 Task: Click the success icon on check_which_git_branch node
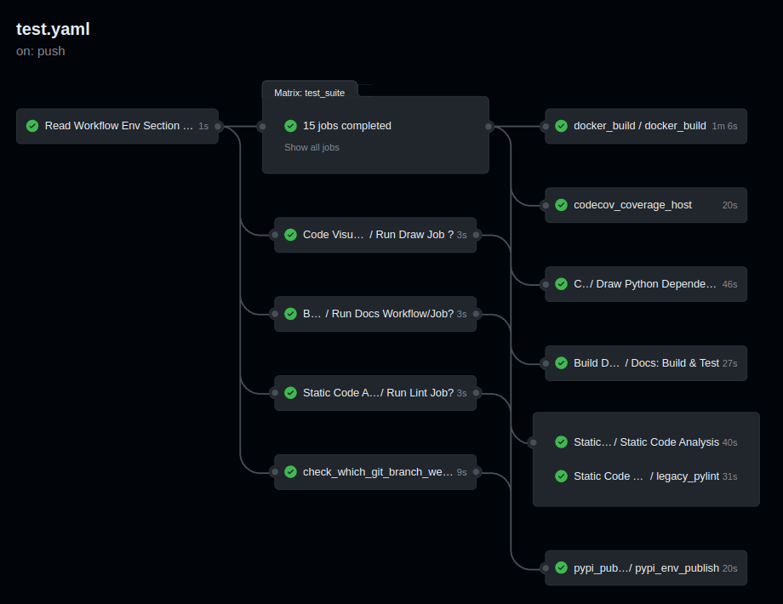[x=290, y=471]
